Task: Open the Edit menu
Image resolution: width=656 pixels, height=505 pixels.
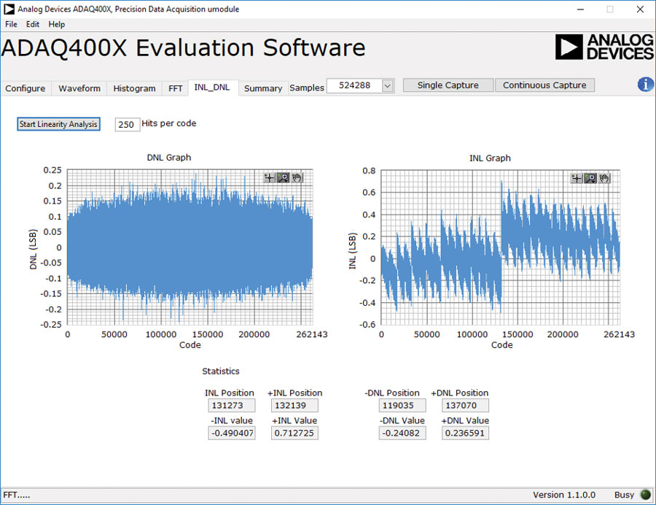Action: [x=33, y=24]
